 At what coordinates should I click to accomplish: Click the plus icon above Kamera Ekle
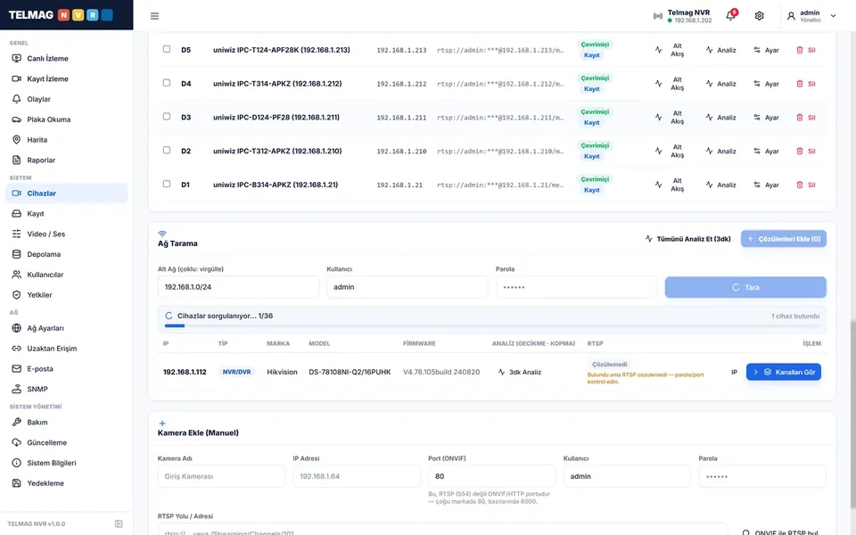pos(162,423)
